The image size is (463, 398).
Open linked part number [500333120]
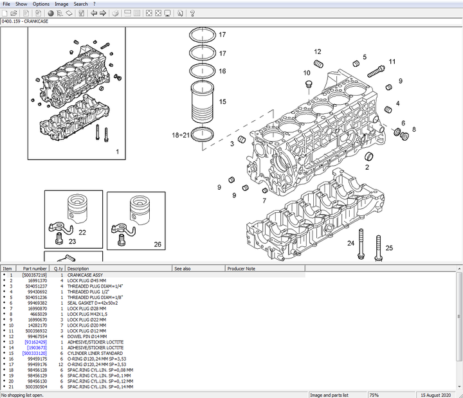pos(35,354)
